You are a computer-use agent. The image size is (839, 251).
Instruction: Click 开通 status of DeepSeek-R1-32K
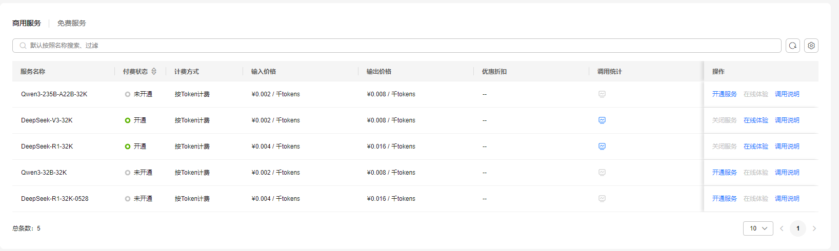pos(135,147)
